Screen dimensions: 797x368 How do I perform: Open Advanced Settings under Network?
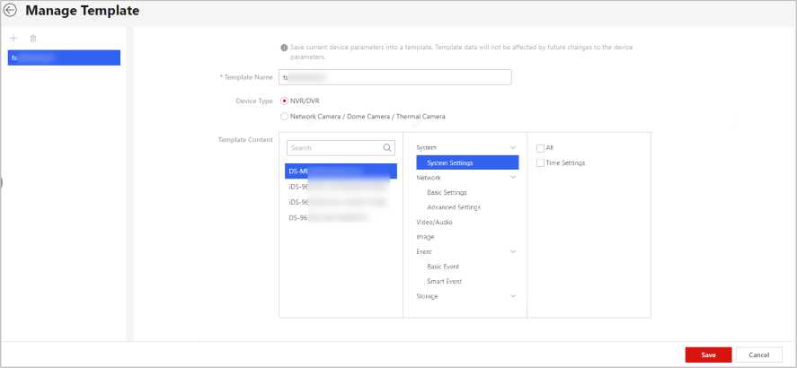453,207
